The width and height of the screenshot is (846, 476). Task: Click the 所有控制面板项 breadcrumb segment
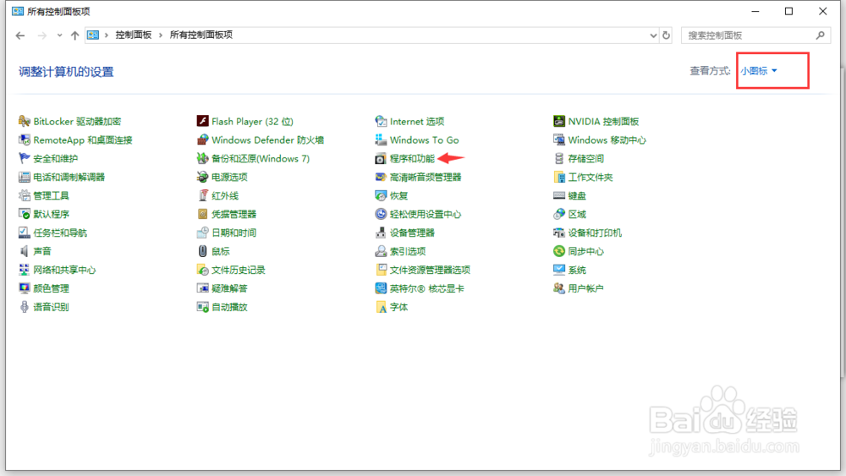(x=201, y=35)
